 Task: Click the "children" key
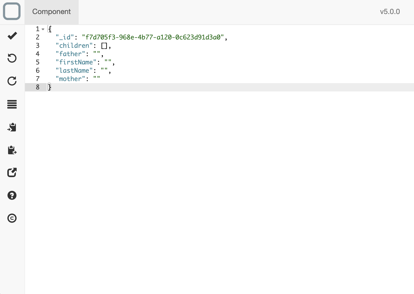pos(74,46)
